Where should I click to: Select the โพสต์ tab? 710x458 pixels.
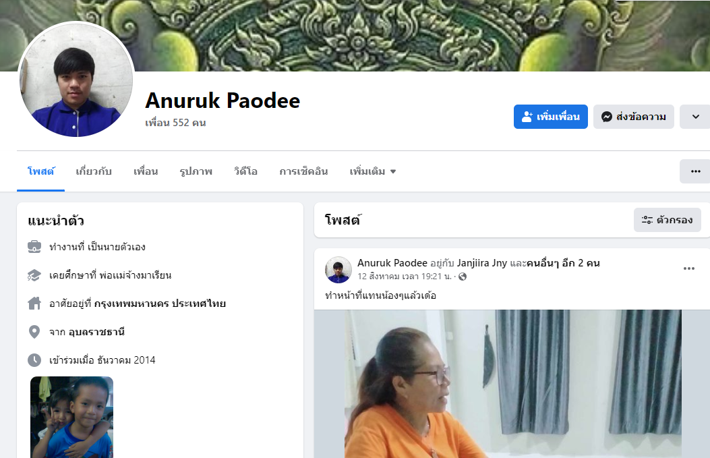[x=40, y=172]
